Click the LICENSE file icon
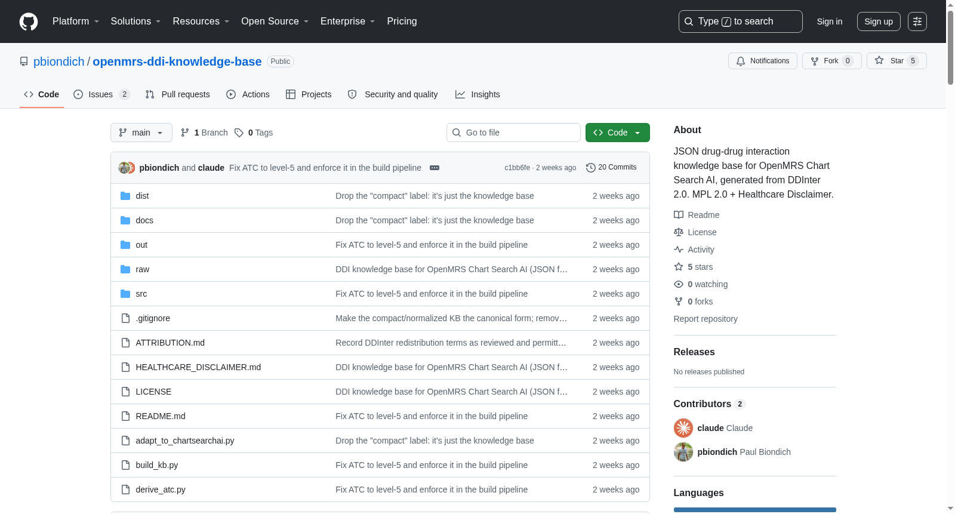 tap(125, 392)
